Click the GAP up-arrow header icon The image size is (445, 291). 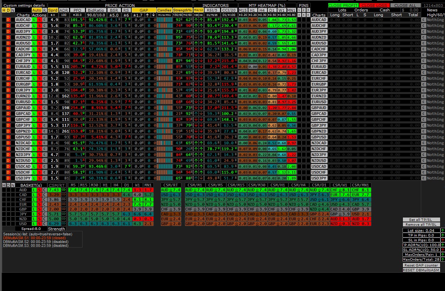[148, 15]
